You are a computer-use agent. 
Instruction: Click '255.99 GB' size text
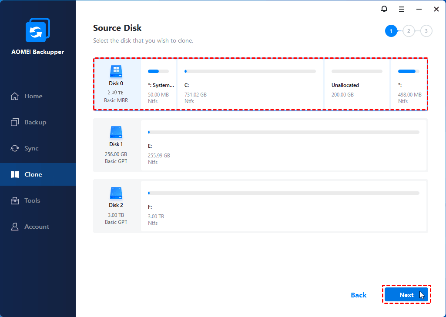[159, 156]
